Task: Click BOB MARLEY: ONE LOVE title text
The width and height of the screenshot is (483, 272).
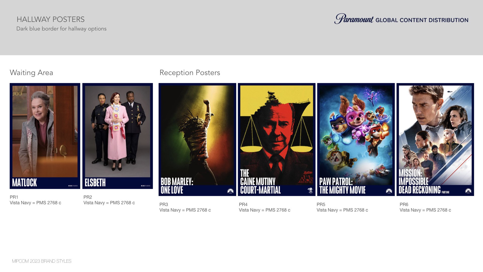Action: coord(177,186)
